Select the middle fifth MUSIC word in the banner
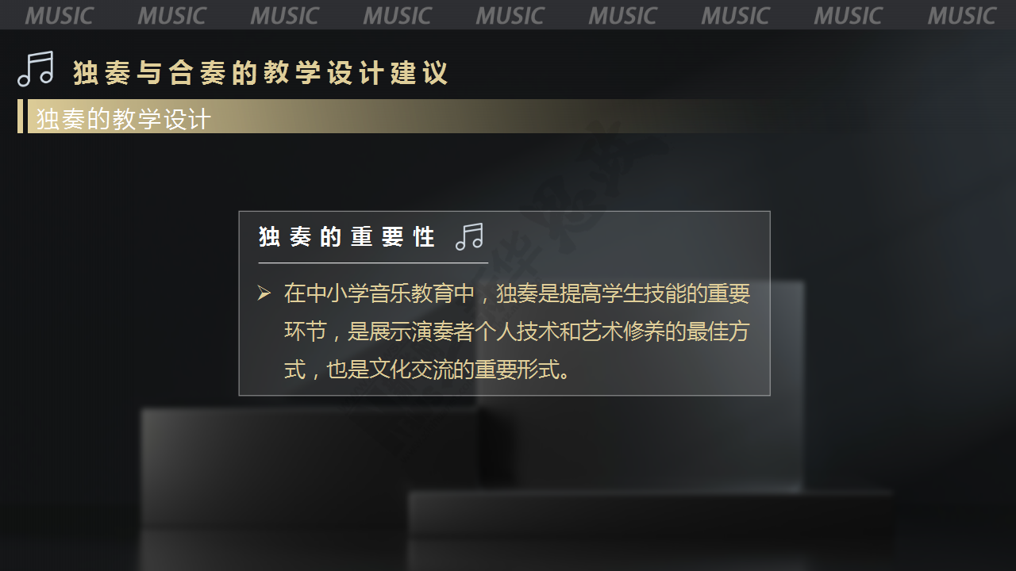 (510, 16)
